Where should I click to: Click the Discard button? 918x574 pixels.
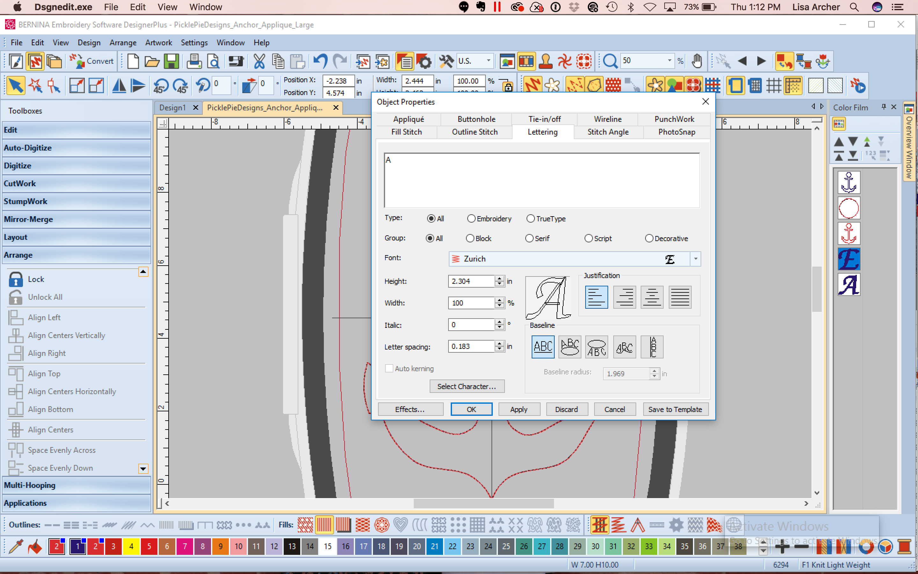[x=566, y=409]
